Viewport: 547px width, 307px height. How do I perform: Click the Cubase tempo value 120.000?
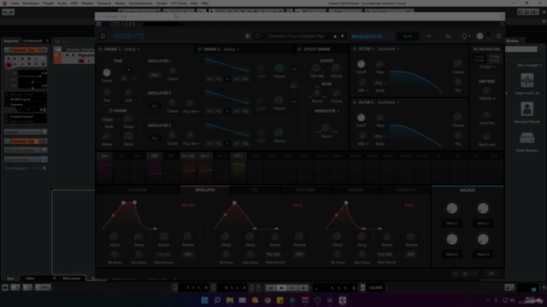[x=375, y=288]
